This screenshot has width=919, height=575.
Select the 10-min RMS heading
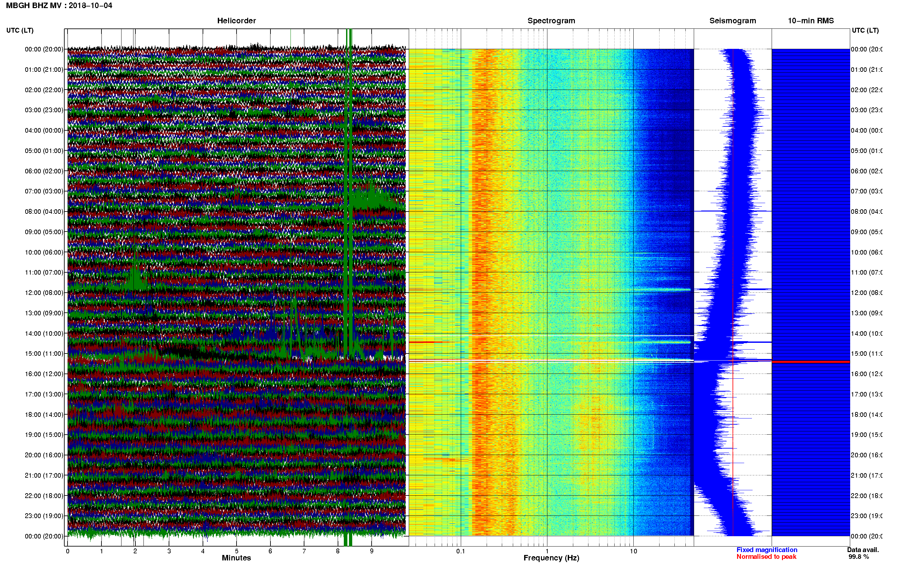click(811, 21)
